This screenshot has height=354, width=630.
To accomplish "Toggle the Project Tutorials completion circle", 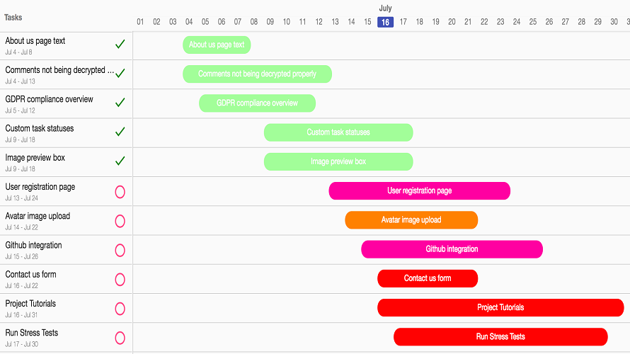I will pos(120,309).
